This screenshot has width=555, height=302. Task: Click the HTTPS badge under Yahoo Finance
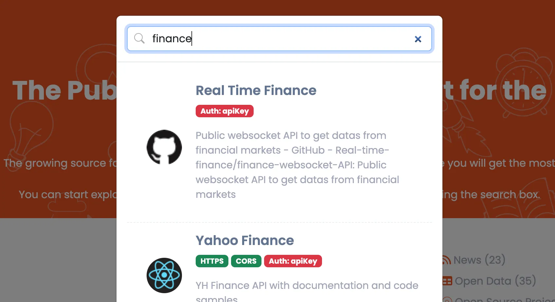tap(212, 261)
